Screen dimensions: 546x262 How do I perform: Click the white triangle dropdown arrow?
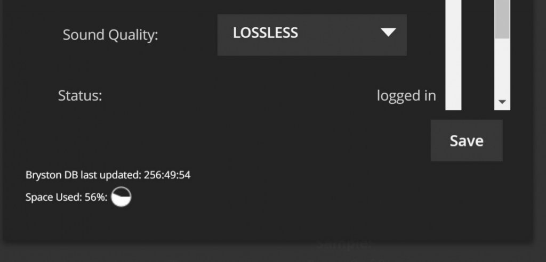click(x=388, y=32)
